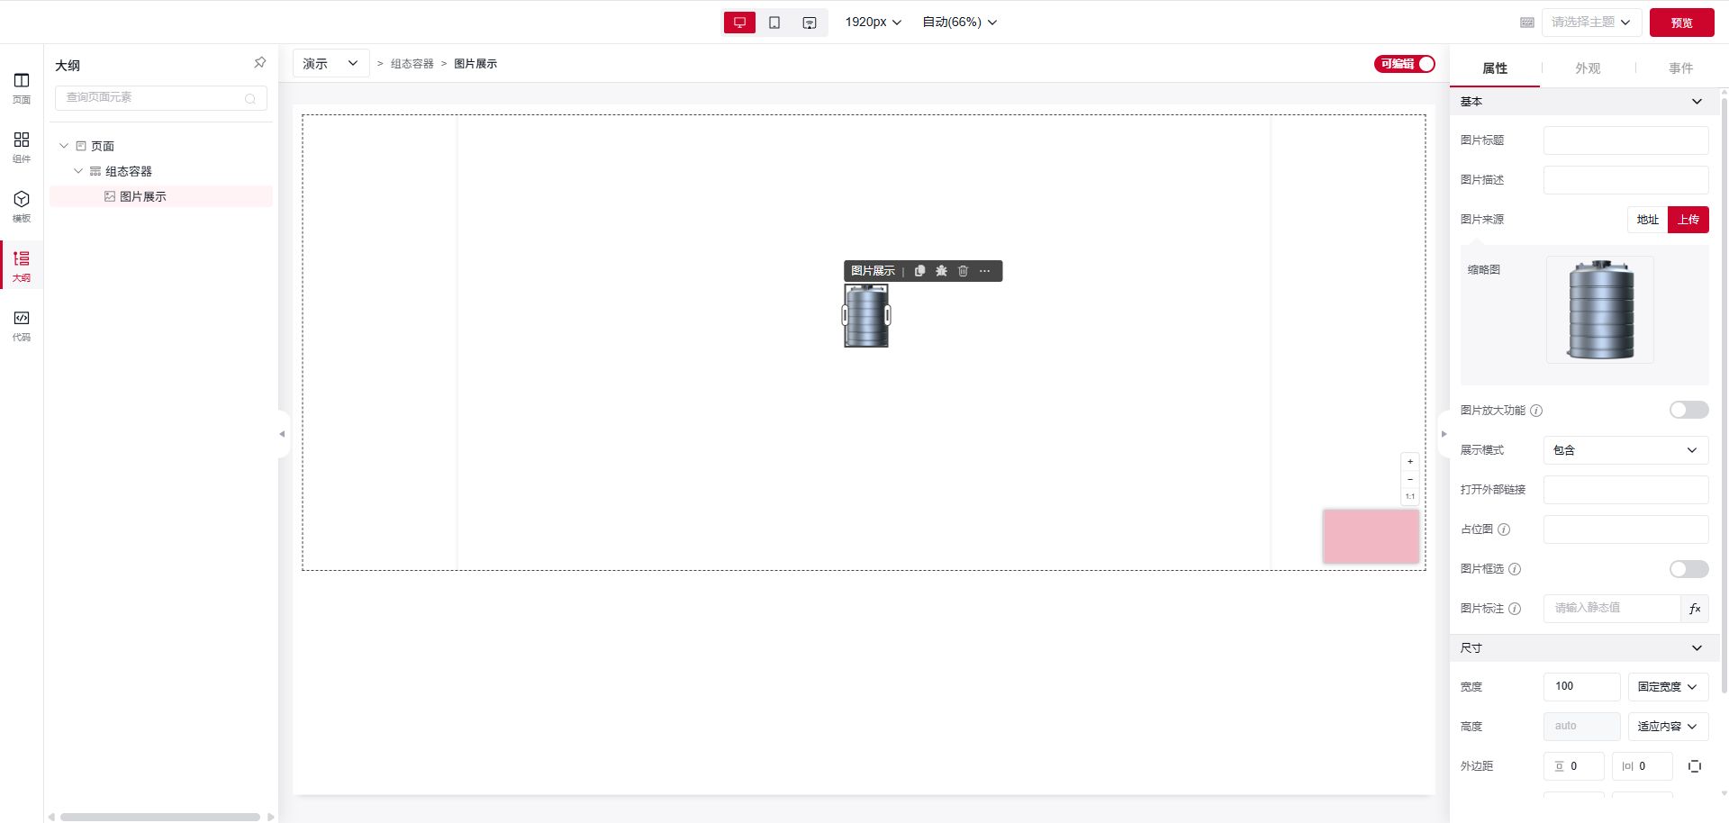This screenshot has width=1729, height=823.
Task: Click the fx expression button for 图片标注
Action: point(1694,609)
